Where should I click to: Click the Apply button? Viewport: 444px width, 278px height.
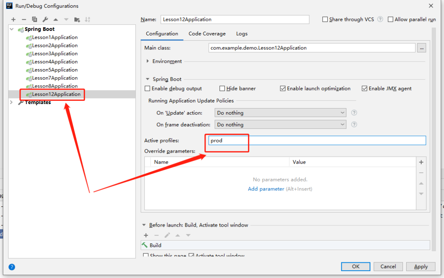pos(421,266)
